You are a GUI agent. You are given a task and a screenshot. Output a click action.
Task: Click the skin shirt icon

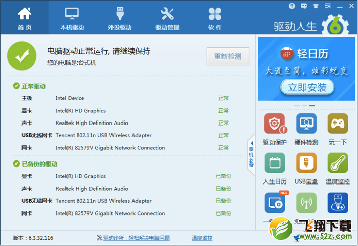tap(316, 6)
